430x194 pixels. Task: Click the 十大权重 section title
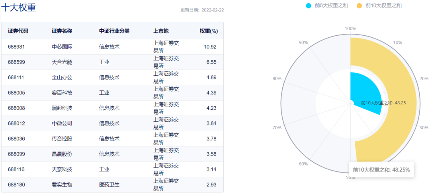(19, 8)
